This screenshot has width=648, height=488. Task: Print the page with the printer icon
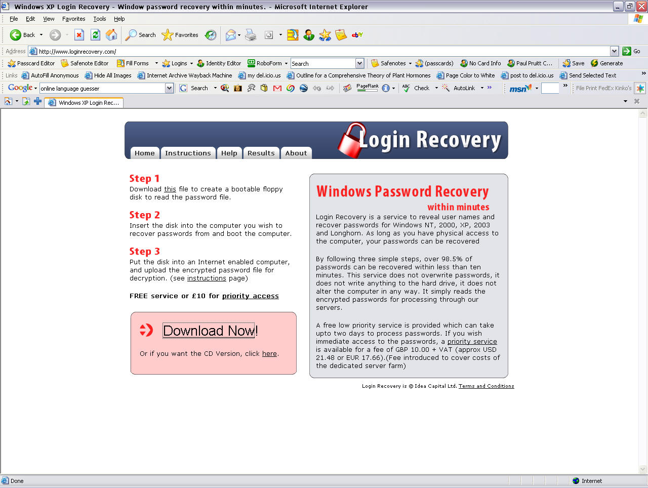pyautogui.click(x=251, y=35)
